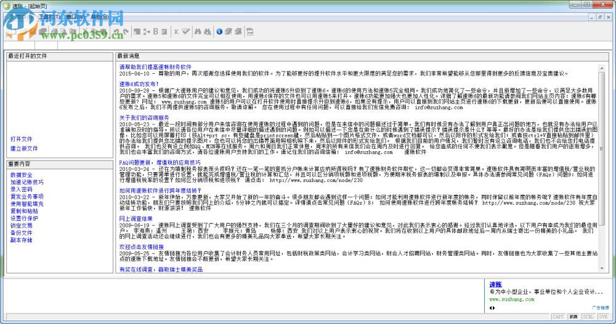Image resolution: width=616 pixels, height=324 pixels.
Task: Click the second small box below toolbar
Action: coord(46,46)
